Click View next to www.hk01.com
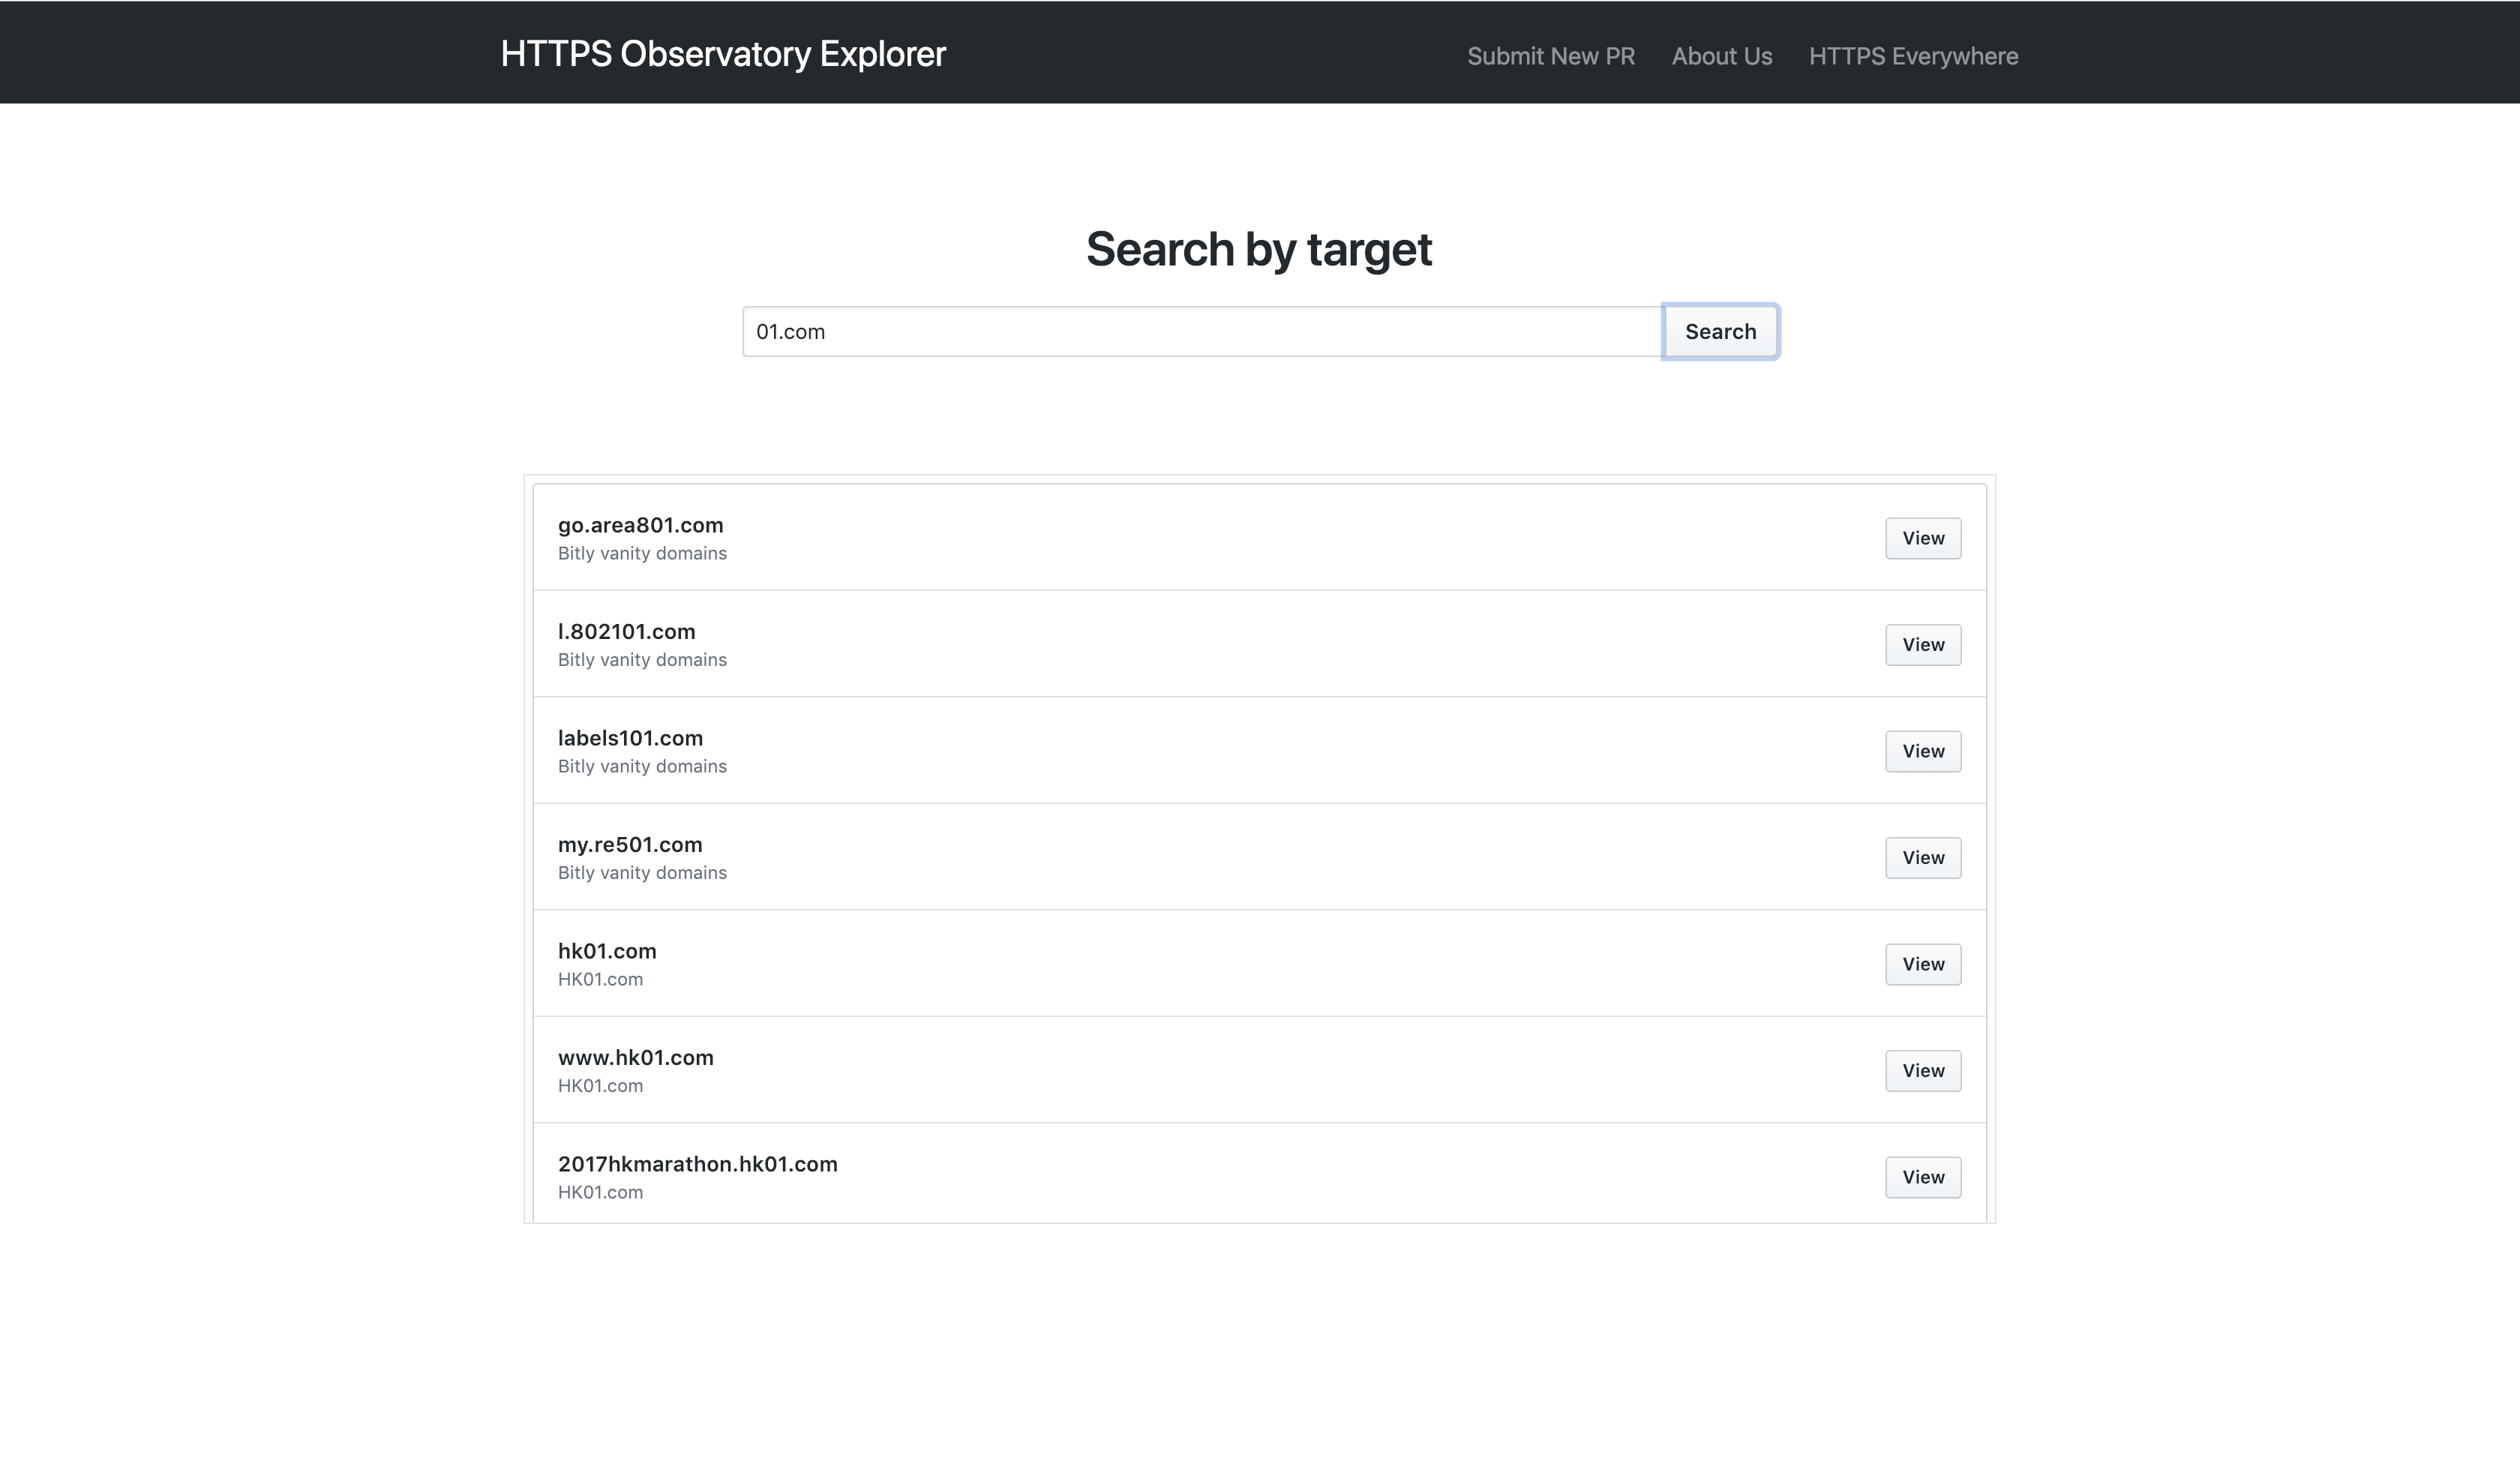Image resolution: width=2520 pixels, height=1458 pixels. pyautogui.click(x=1922, y=1071)
